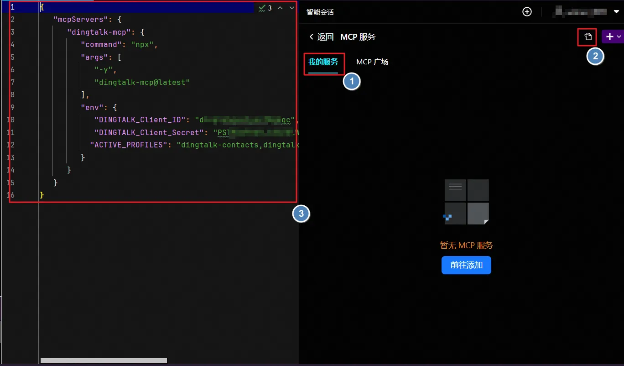624x366 pixels.
Task: Click the purple plus add-service button
Action: 609,37
